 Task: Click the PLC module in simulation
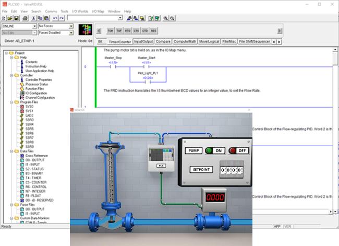tap(161, 157)
